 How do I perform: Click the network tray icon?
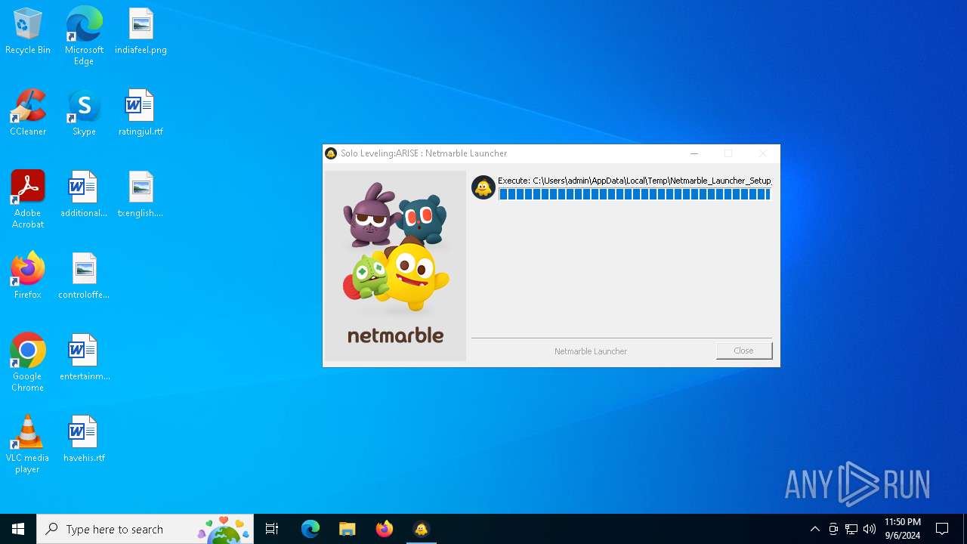[851, 529]
